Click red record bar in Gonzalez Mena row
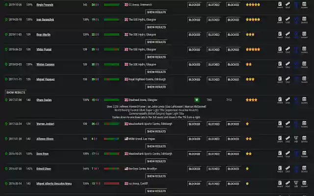Screen dimensions: 314x196 pos(111,184)
